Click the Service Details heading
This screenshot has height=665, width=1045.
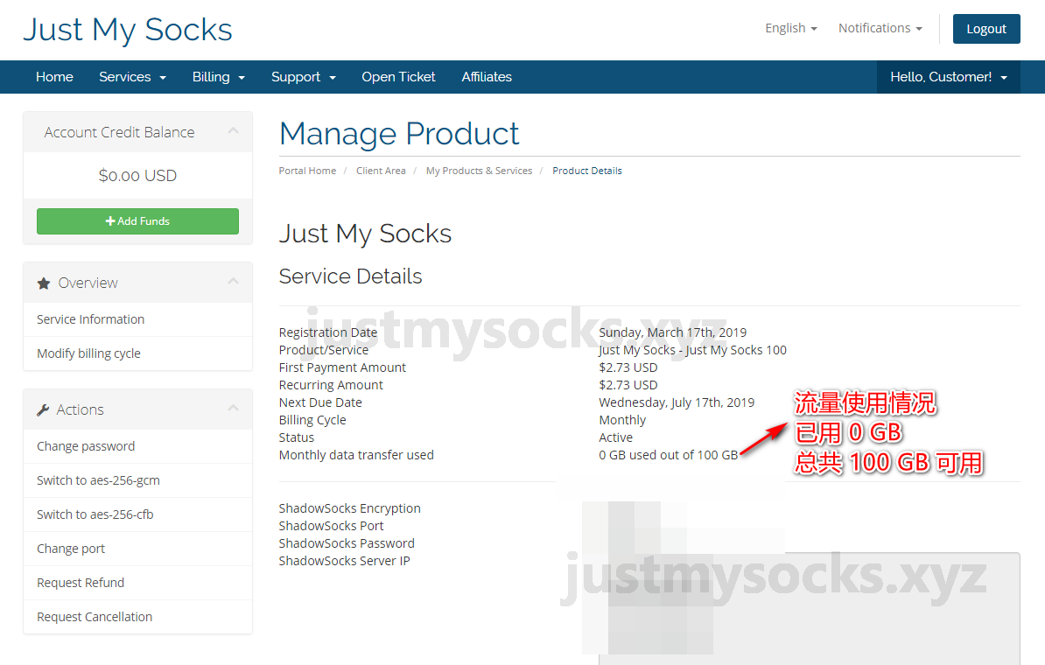click(351, 276)
